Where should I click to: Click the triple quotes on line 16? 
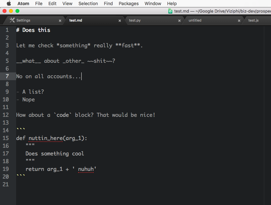click(30, 145)
